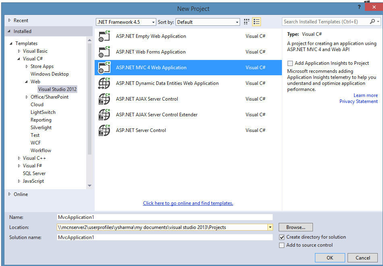The width and height of the screenshot is (383, 266).
Task: Click the ASP.NET MVC 4 Web Application icon
Action: (104, 68)
